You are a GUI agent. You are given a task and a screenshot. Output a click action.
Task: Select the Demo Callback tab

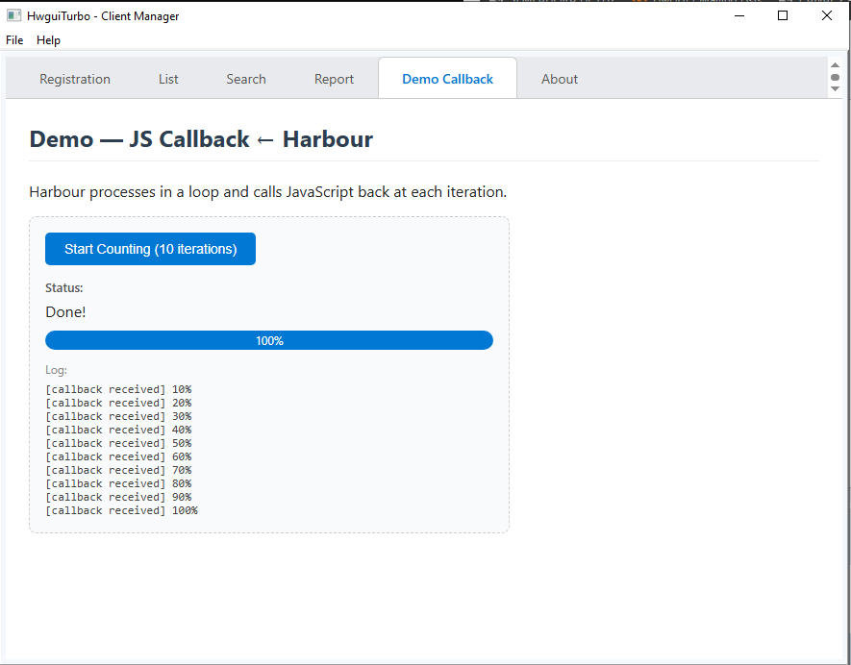click(x=448, y=79)
